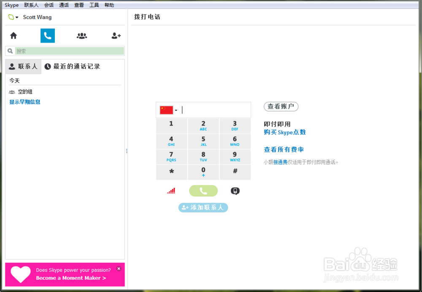Viewport: 422px width, 292px height.
Task: Click the 接通费 link
Action: click(281, 162)
